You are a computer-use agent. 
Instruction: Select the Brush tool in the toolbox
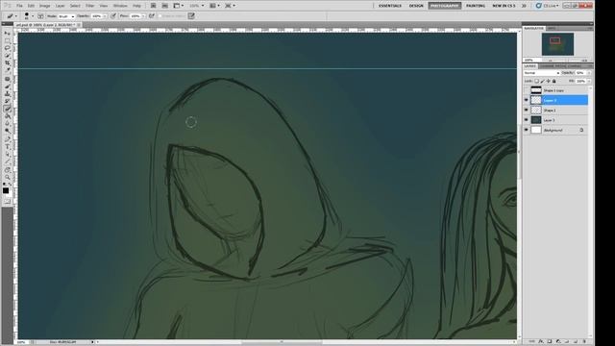click(7, 86)
